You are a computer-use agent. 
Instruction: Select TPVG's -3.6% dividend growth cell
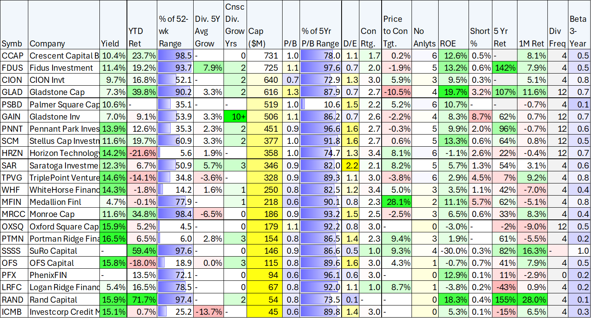click(x=208, y=177)
